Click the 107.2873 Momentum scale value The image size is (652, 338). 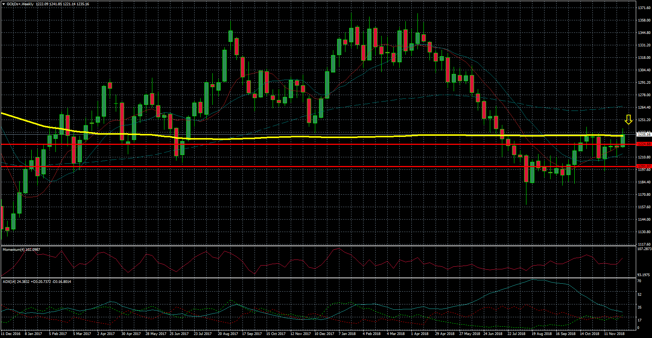click(644, 249)
